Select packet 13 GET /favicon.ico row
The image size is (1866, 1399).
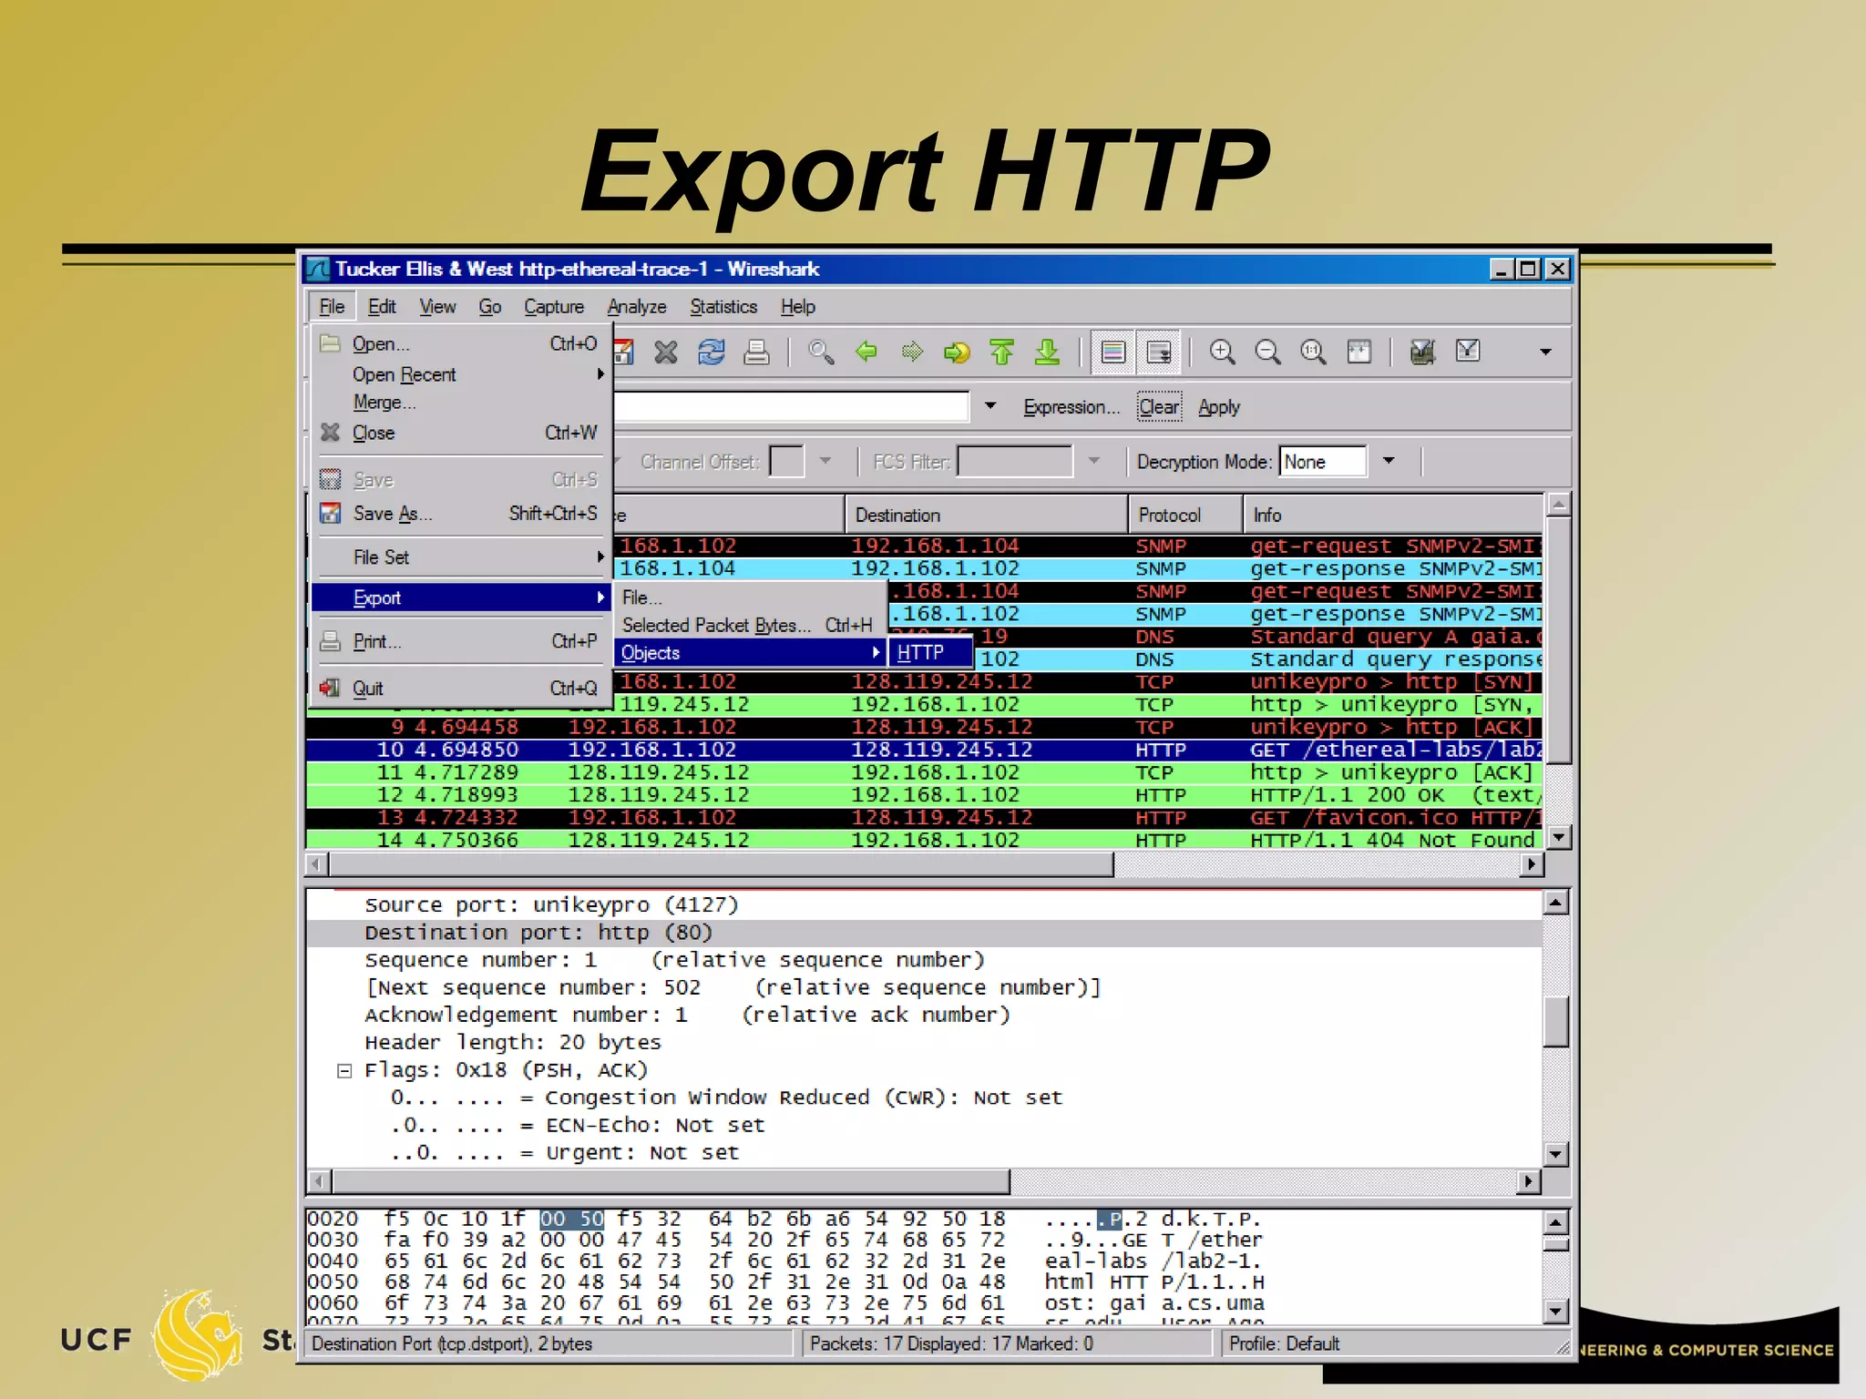924,818
